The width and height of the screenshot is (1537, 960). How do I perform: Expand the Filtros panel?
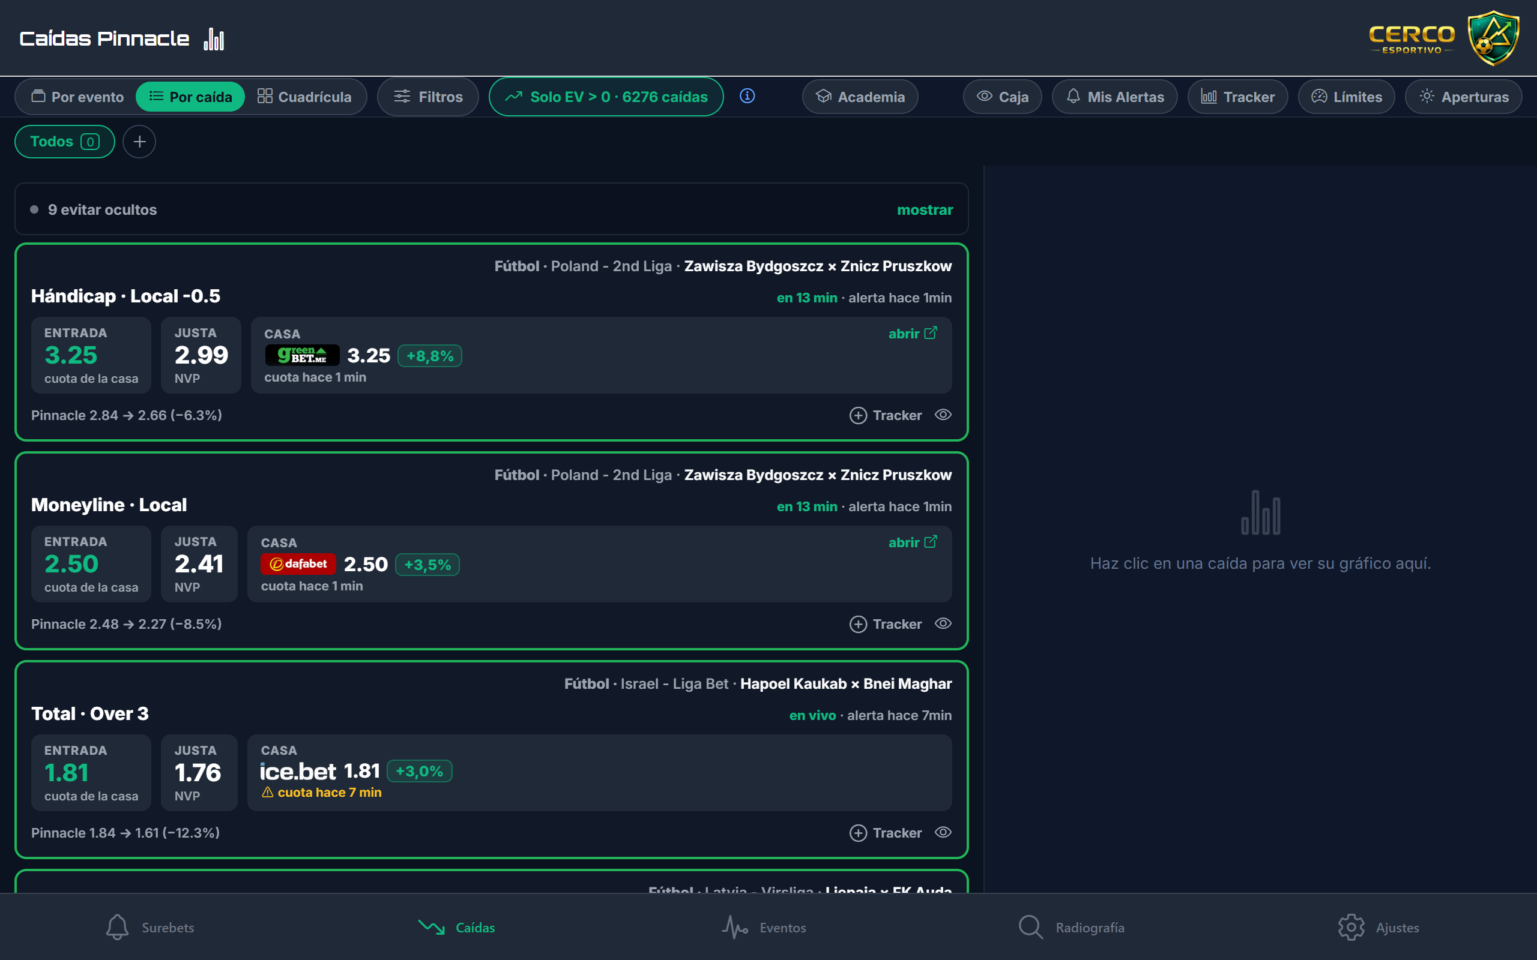[x=427, y=97]
